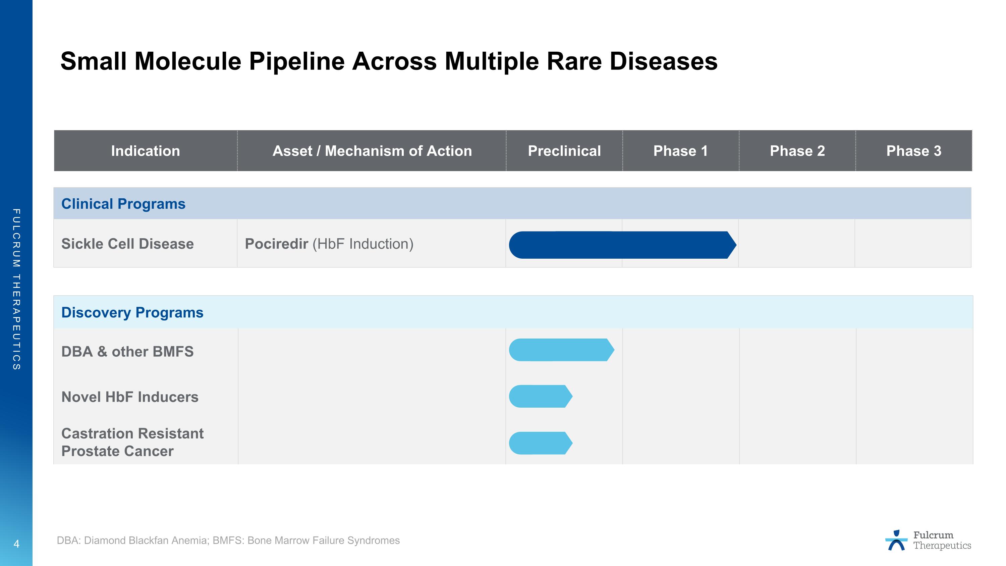Click the vertical FULCRUM THERAPEUTICS sidebar text

[16, 289]
